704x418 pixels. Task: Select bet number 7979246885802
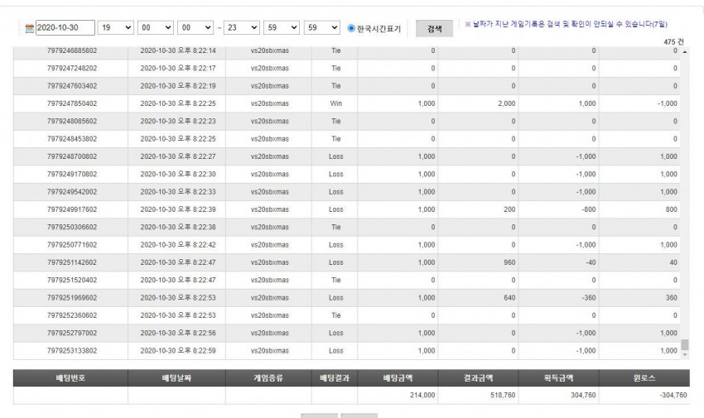(x=72, y=50)
